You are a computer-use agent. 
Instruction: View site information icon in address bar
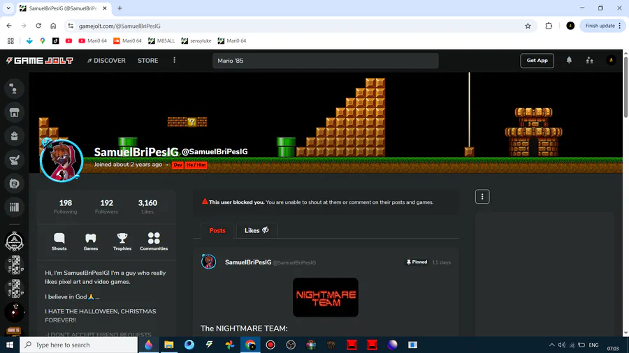tap(71, 26)
